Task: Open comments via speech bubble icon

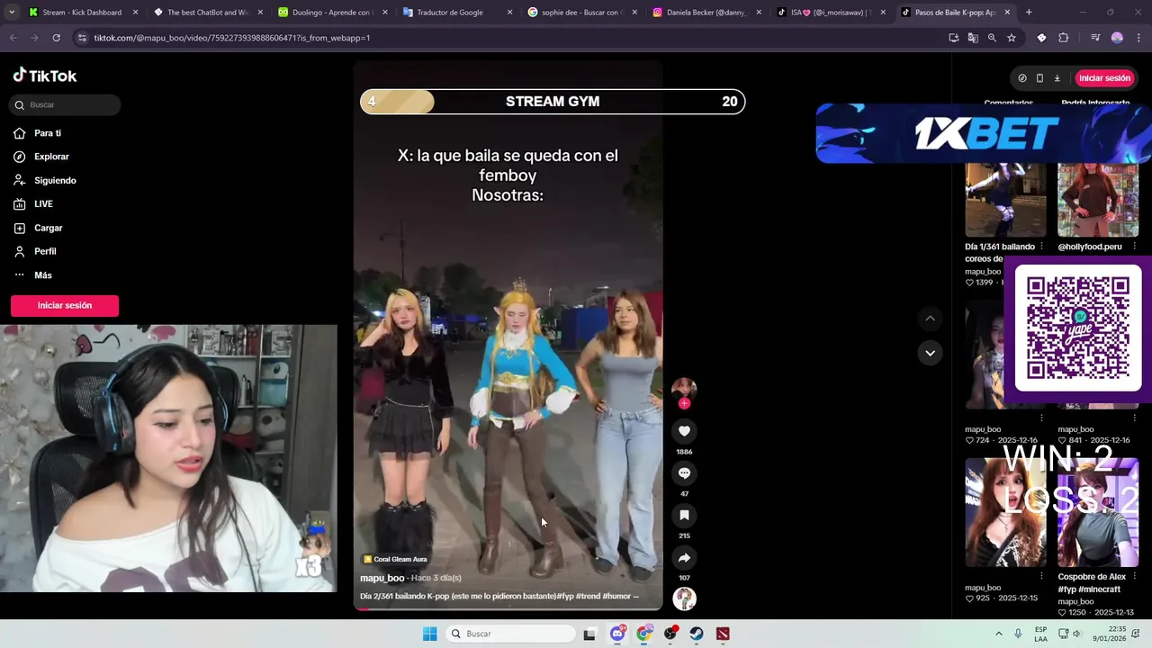Action: click(x=684, y=473)
